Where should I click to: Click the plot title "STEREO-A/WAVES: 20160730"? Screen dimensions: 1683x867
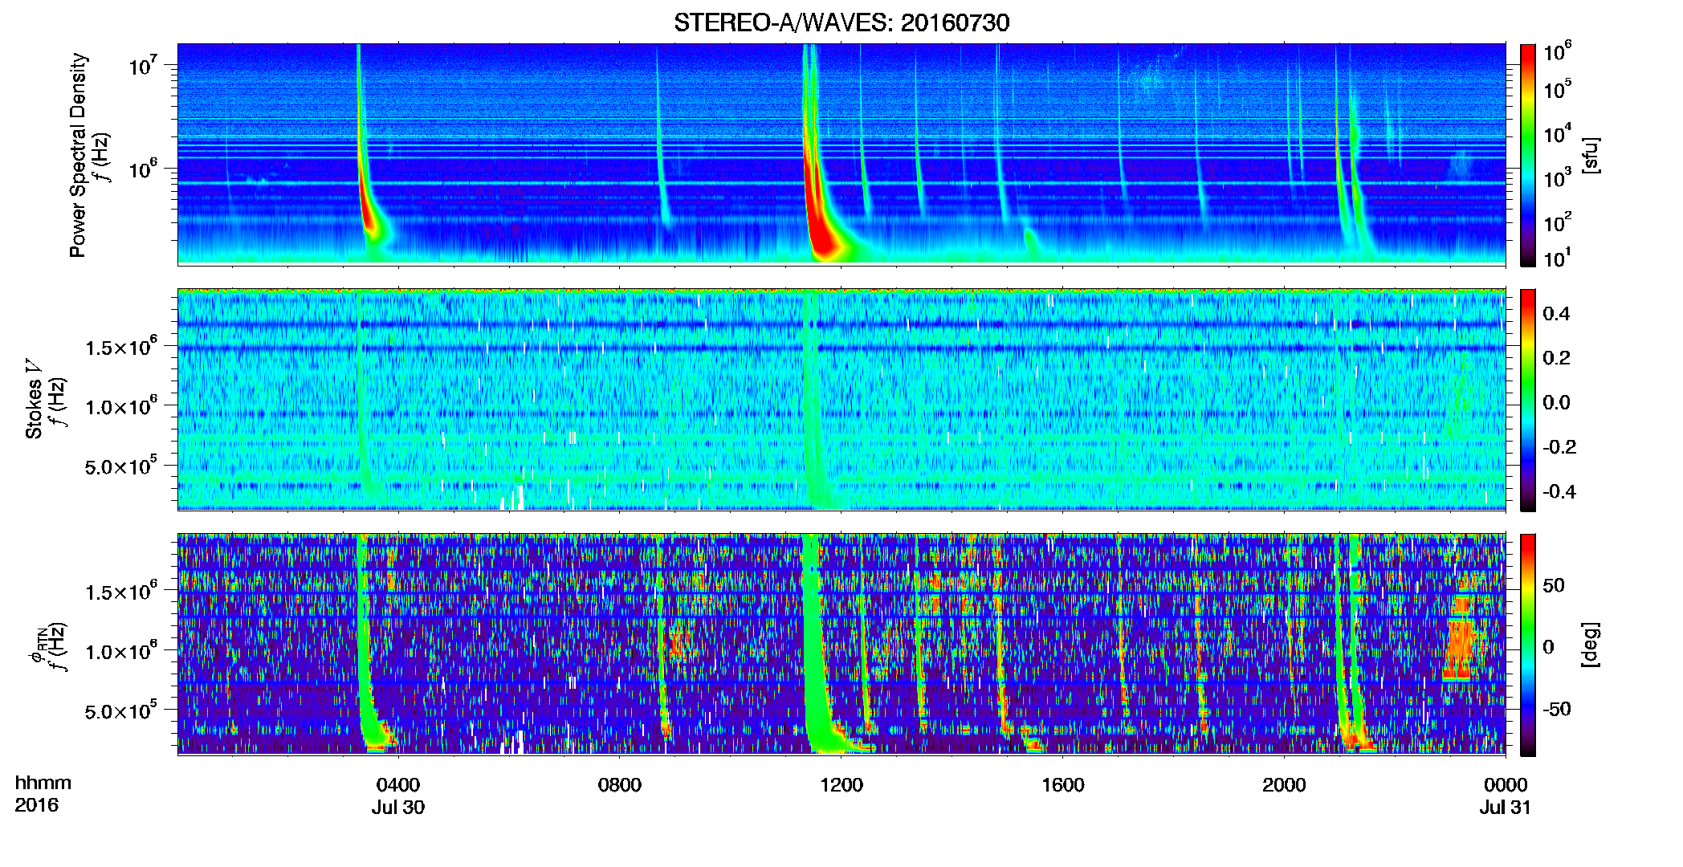pos(841,22)
